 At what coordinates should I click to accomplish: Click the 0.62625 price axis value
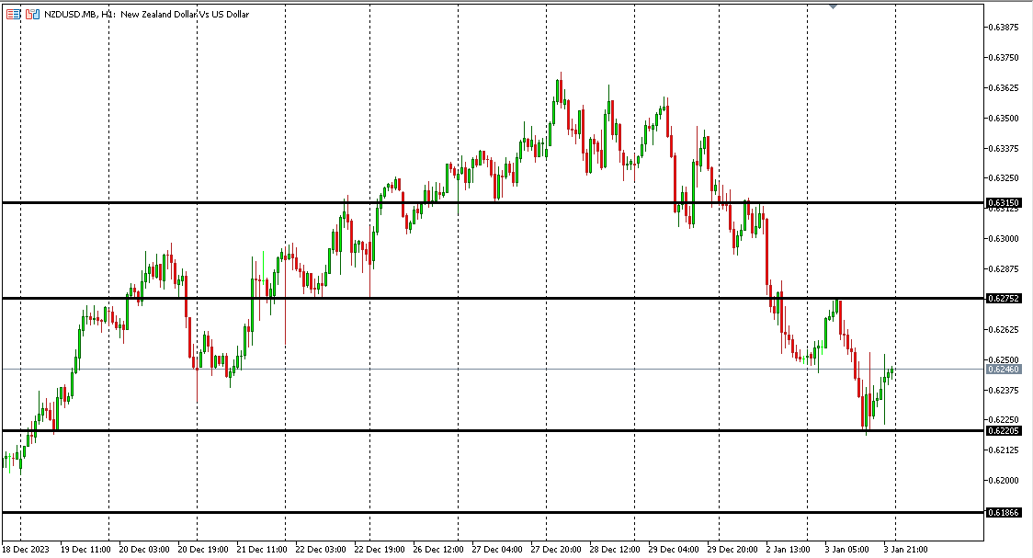(x=1004, y=329)
